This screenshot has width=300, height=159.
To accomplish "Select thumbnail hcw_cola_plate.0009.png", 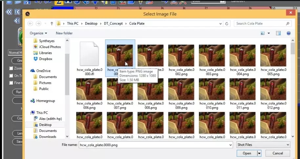I will (181, 89).
